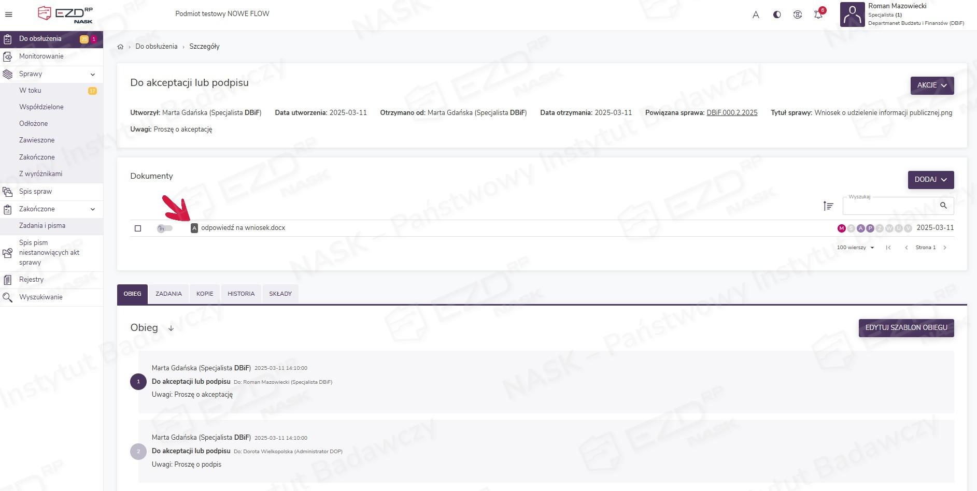Open the DODAJ dropdown menu
The height and width of the screenshot is (491, 977).
click(930, 180)
